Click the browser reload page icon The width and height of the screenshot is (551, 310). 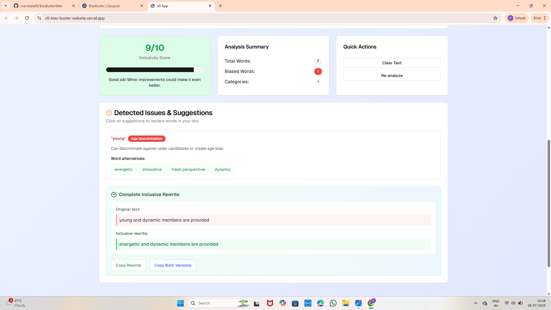coord(27,18)
